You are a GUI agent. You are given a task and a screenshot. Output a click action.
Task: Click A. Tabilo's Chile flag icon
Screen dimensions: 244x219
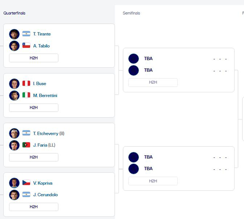tap(26, 46)
